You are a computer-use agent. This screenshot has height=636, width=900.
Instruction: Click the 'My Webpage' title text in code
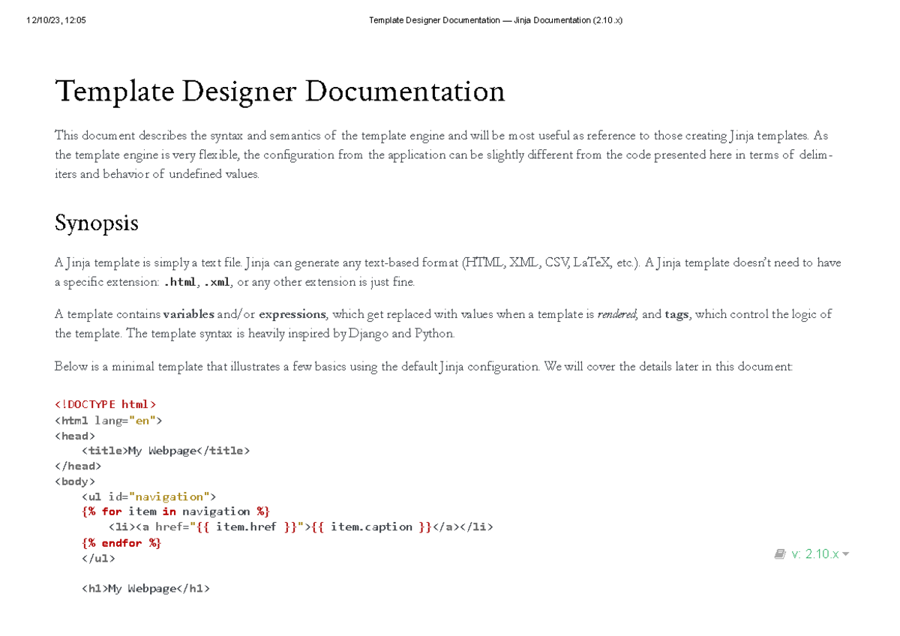pyautogui.click(x=162, y=450)
